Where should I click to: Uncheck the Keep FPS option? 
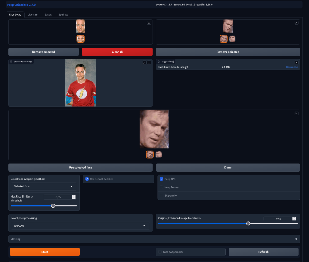pos(162,179)
